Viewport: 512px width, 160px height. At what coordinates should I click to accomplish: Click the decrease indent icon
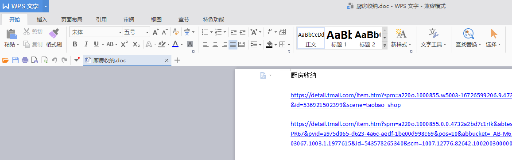click(x=233, y=32)
